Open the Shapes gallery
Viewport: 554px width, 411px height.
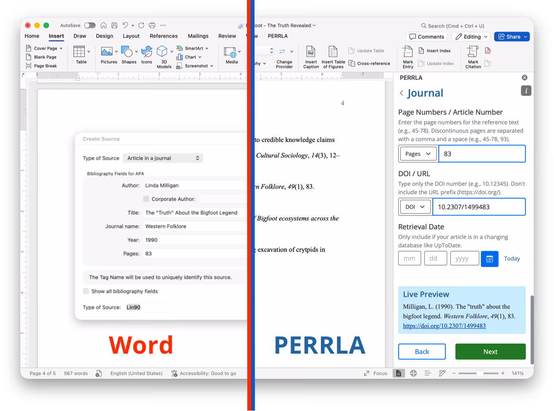click(x=129, y=55)
